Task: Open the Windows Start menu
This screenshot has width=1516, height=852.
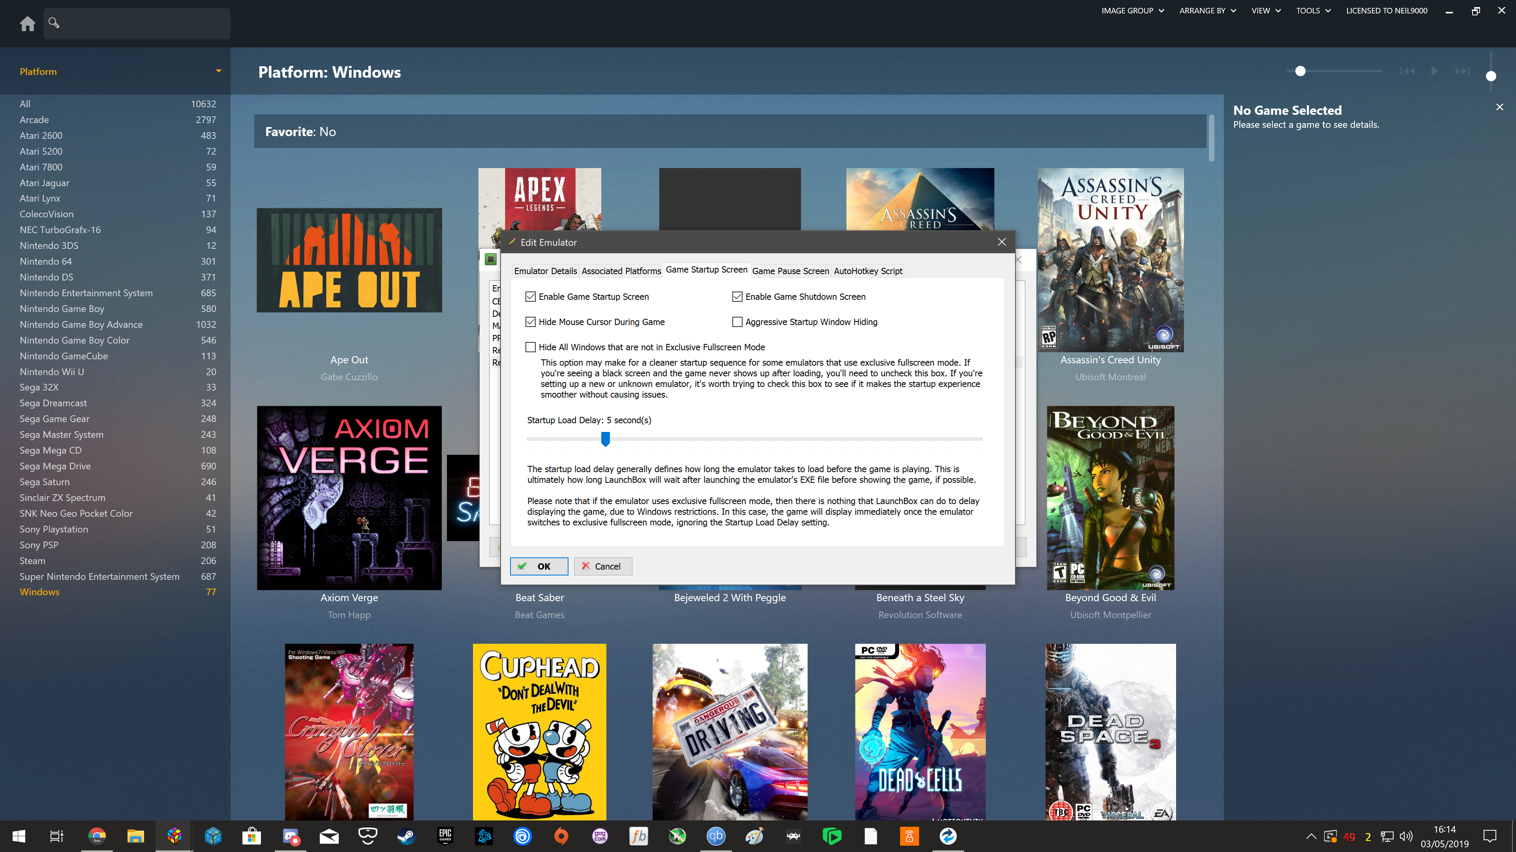Action: tap(19, 836)
